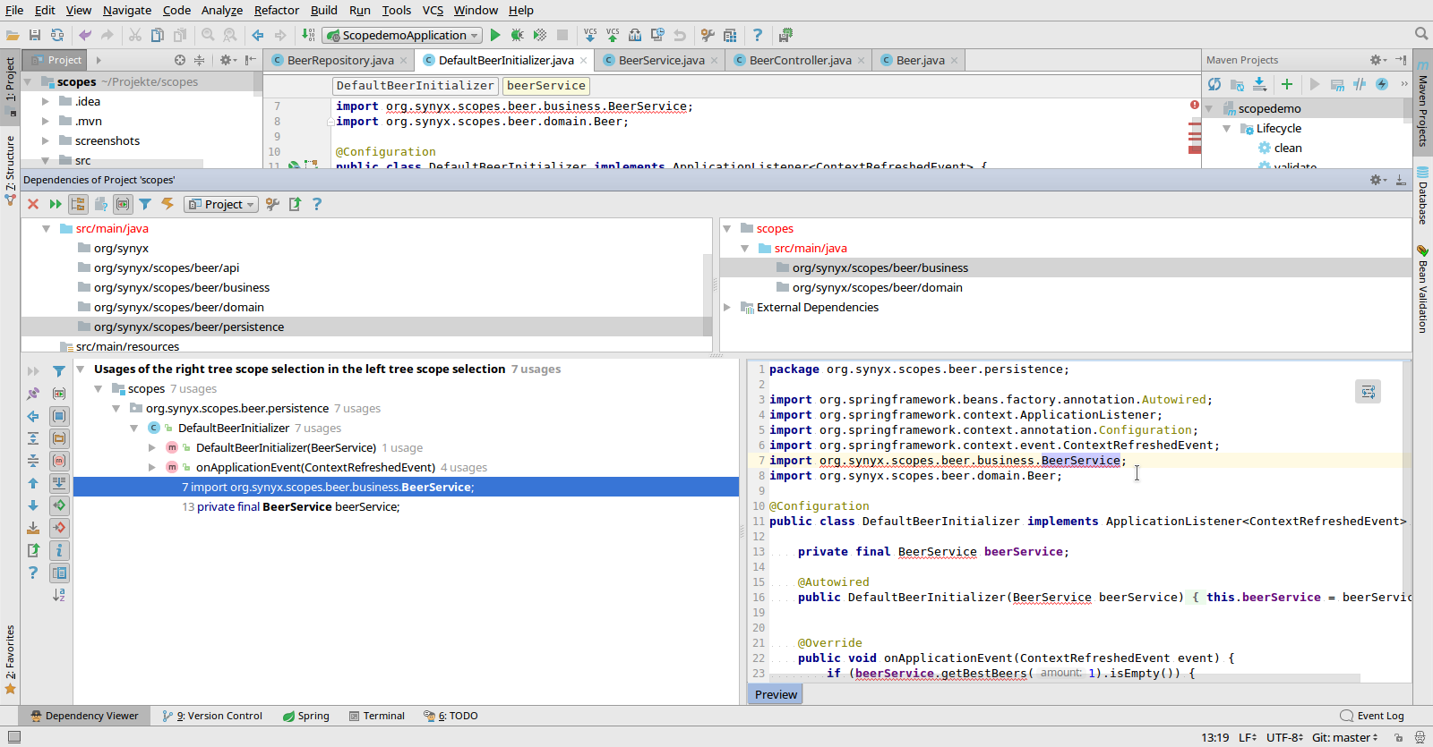Open the Analyze menu
This screenshot has width=1433, height=747.
tap(222, 10)
